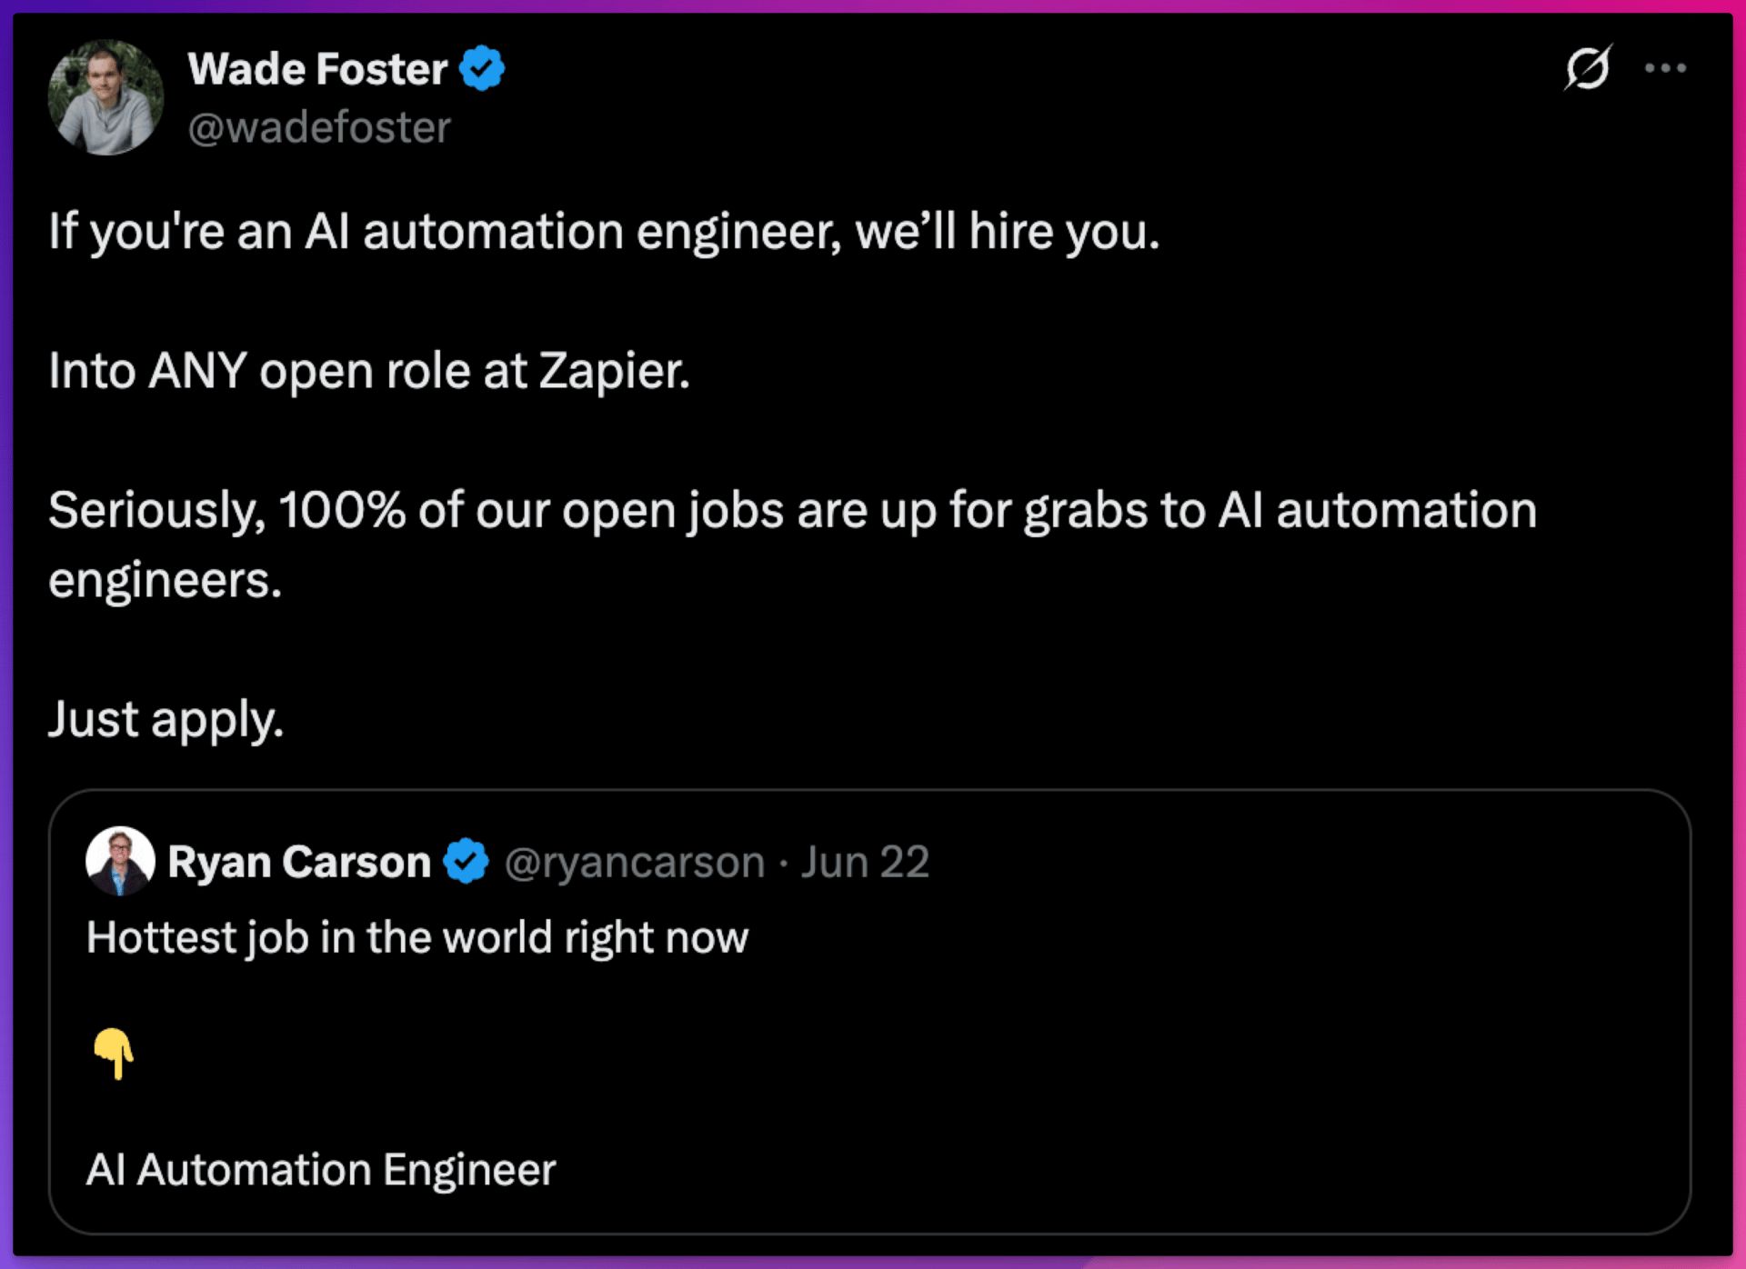Click the Ryan Carson display name
Viewport: 1746px width, 1269px height.
click(x=299, y=862)
